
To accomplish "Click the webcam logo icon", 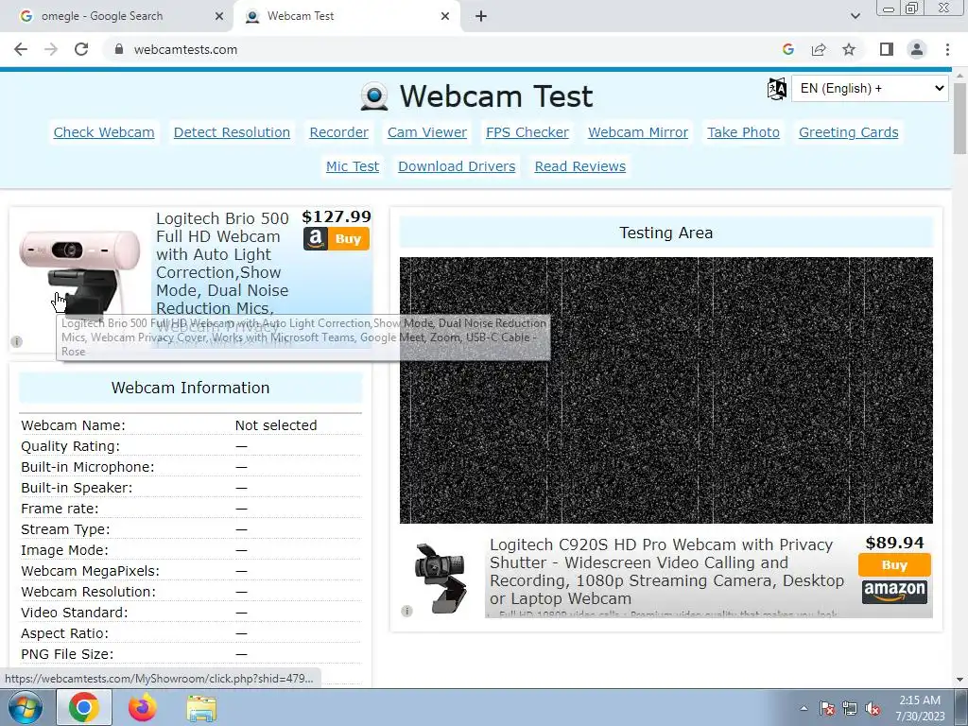I will [x=374, y=97].
